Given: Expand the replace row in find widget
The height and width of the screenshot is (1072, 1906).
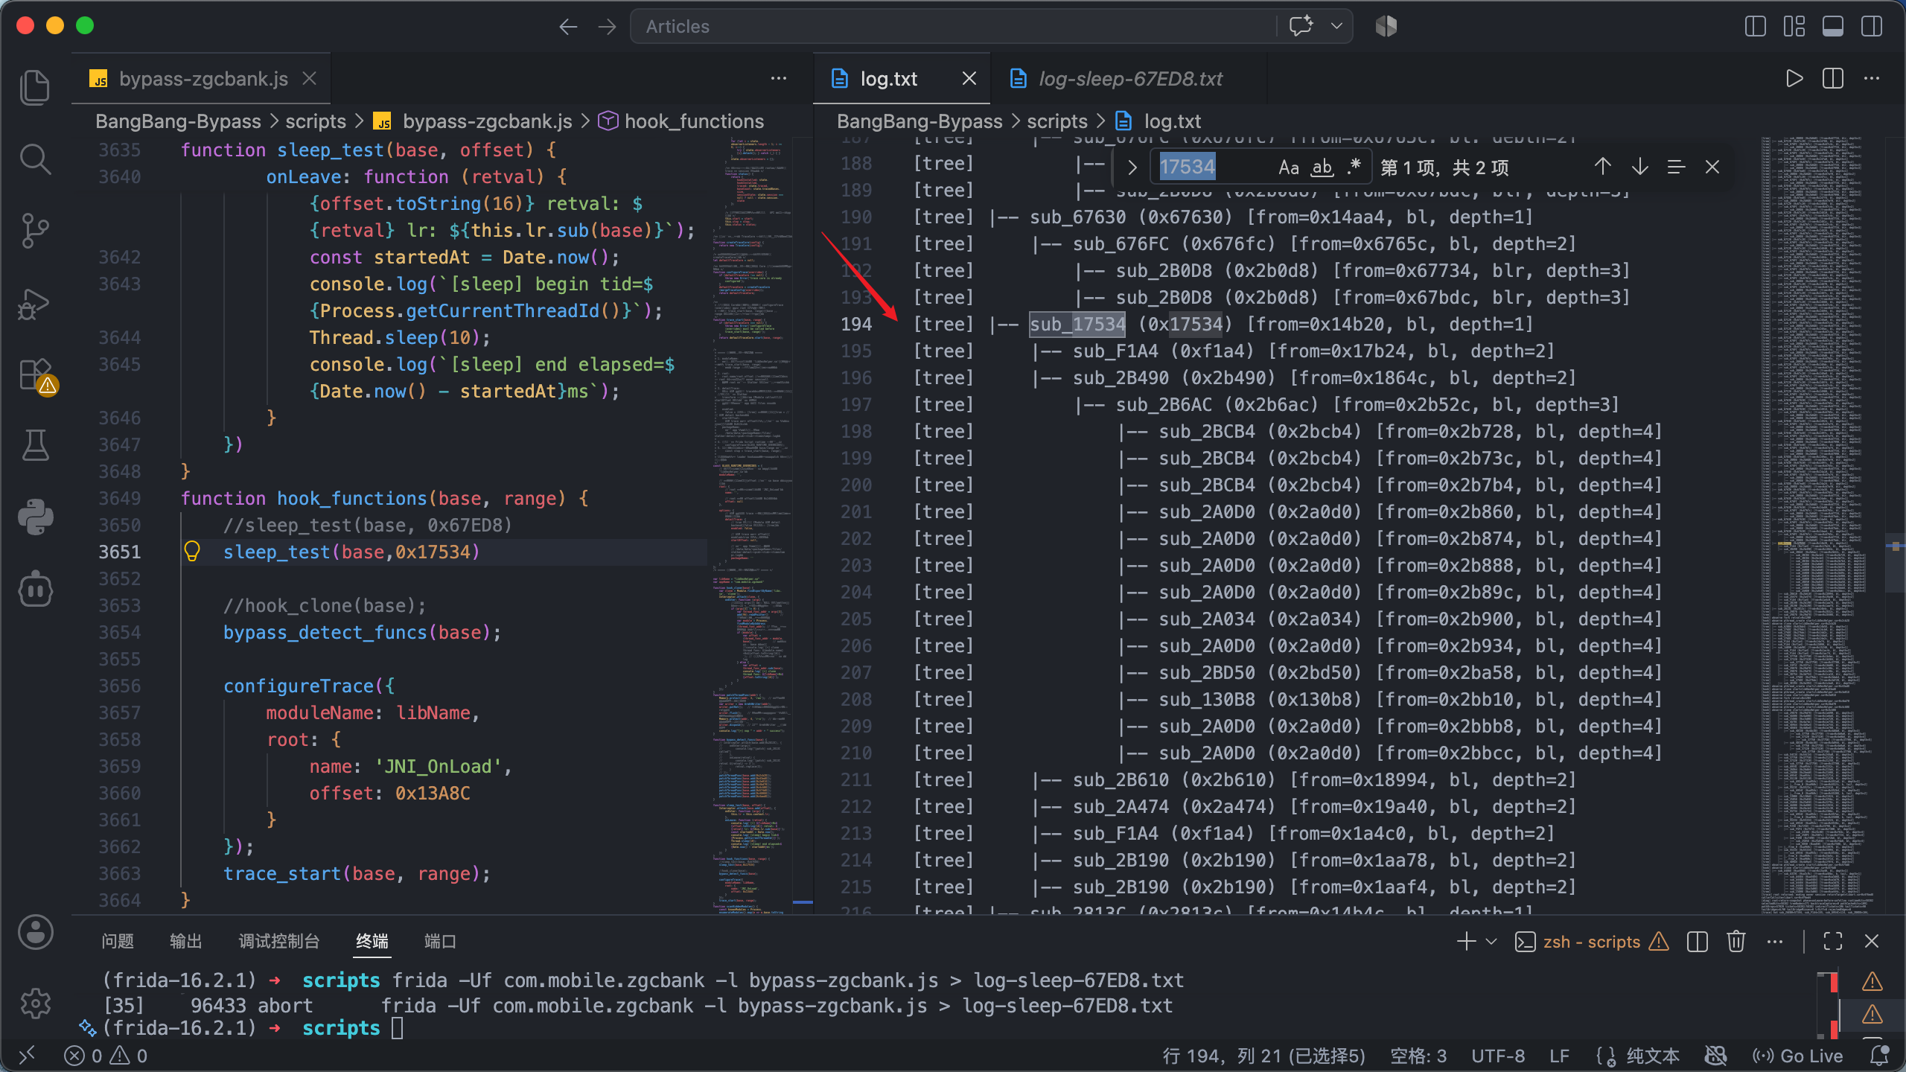Looking at the screenshot, I should 1132,167.
